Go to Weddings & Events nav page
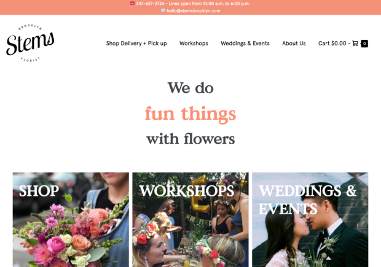381x267 pixels. click(x=245, y=44)
